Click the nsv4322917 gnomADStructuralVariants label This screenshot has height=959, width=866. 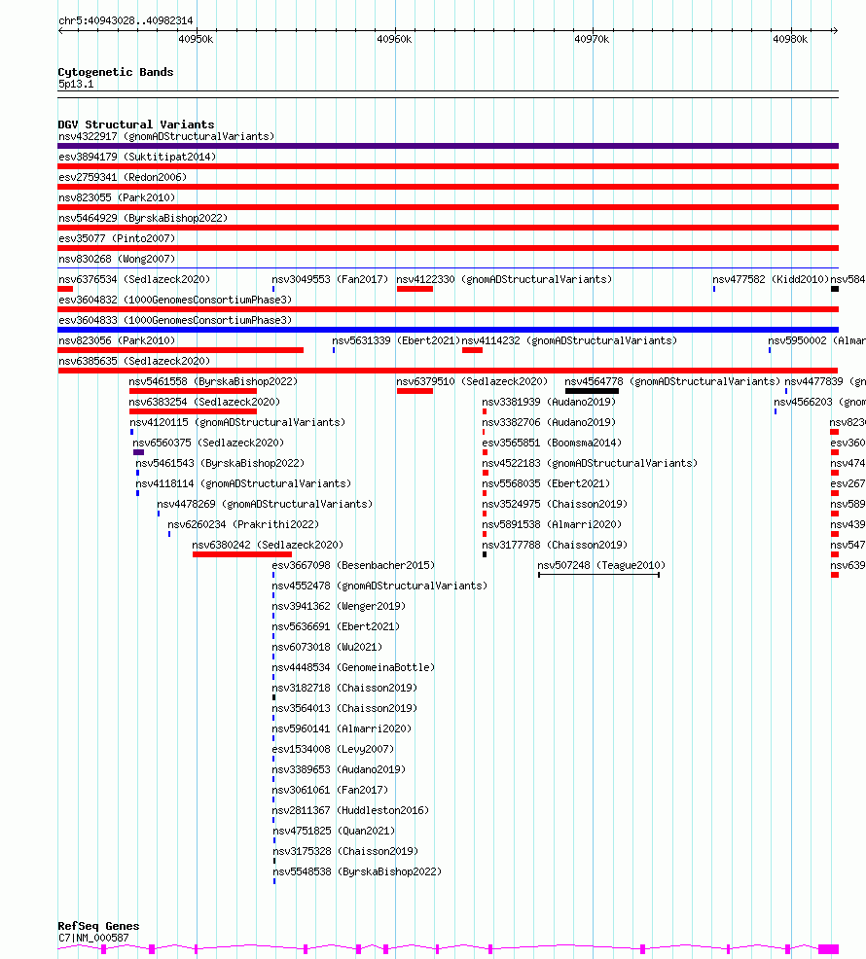166,136
